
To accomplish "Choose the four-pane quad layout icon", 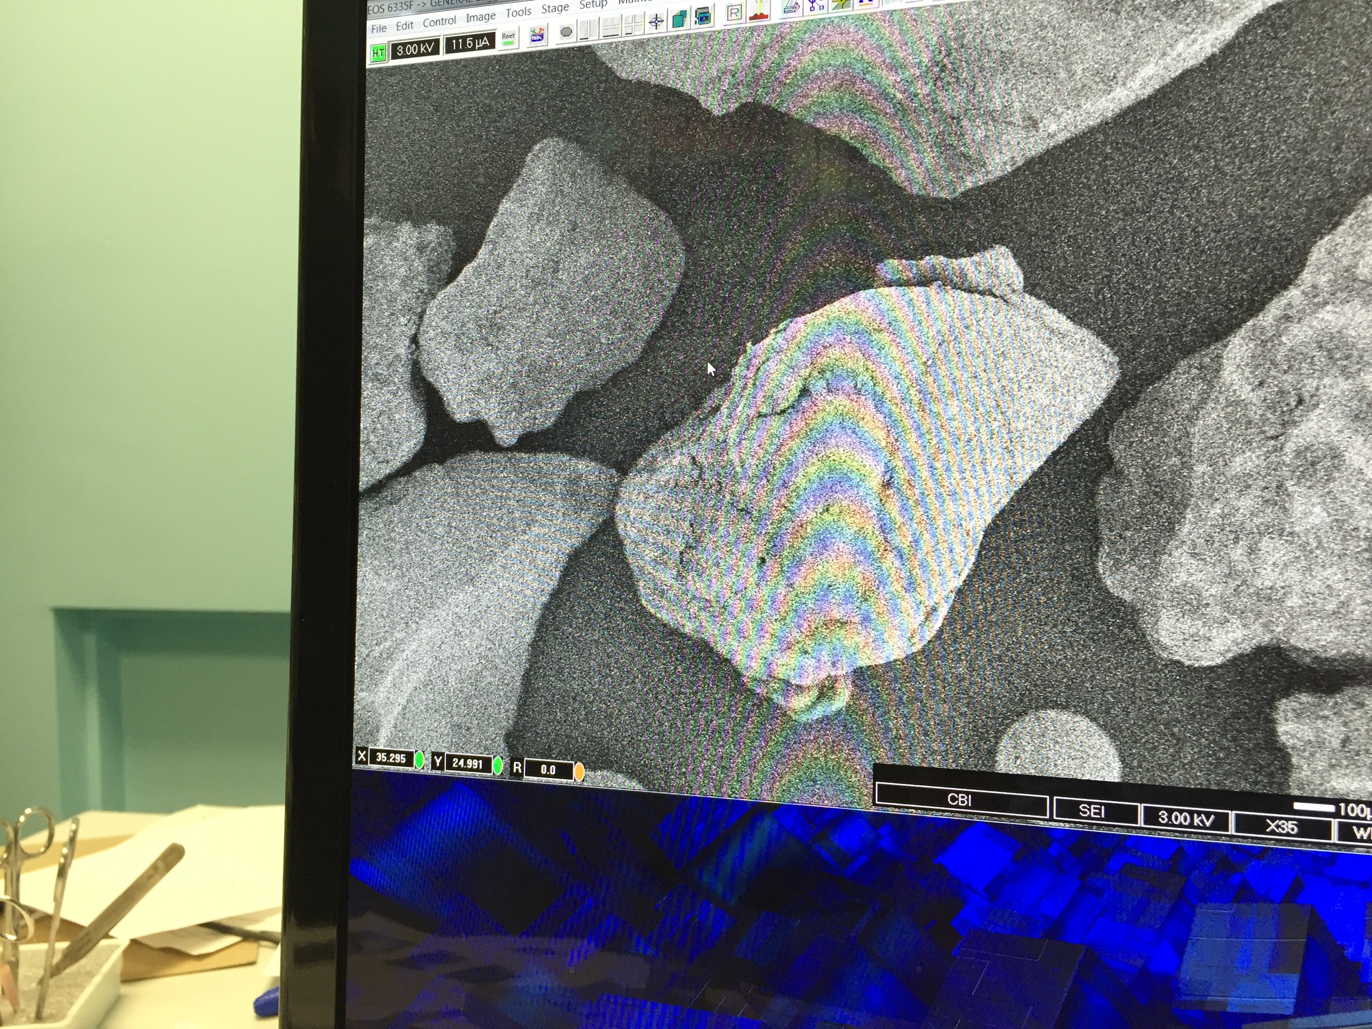I will 633,24.
